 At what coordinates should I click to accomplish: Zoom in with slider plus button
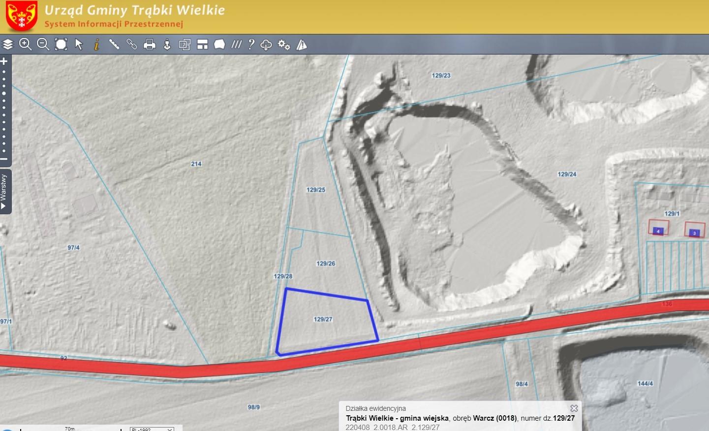tap(4, 61)
